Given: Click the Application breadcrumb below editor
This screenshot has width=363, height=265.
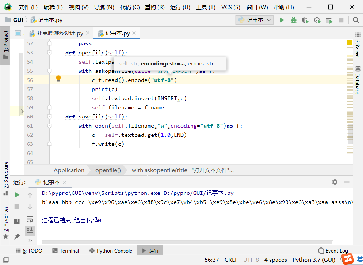Looking at the screenshot, I should click(69, 170).
